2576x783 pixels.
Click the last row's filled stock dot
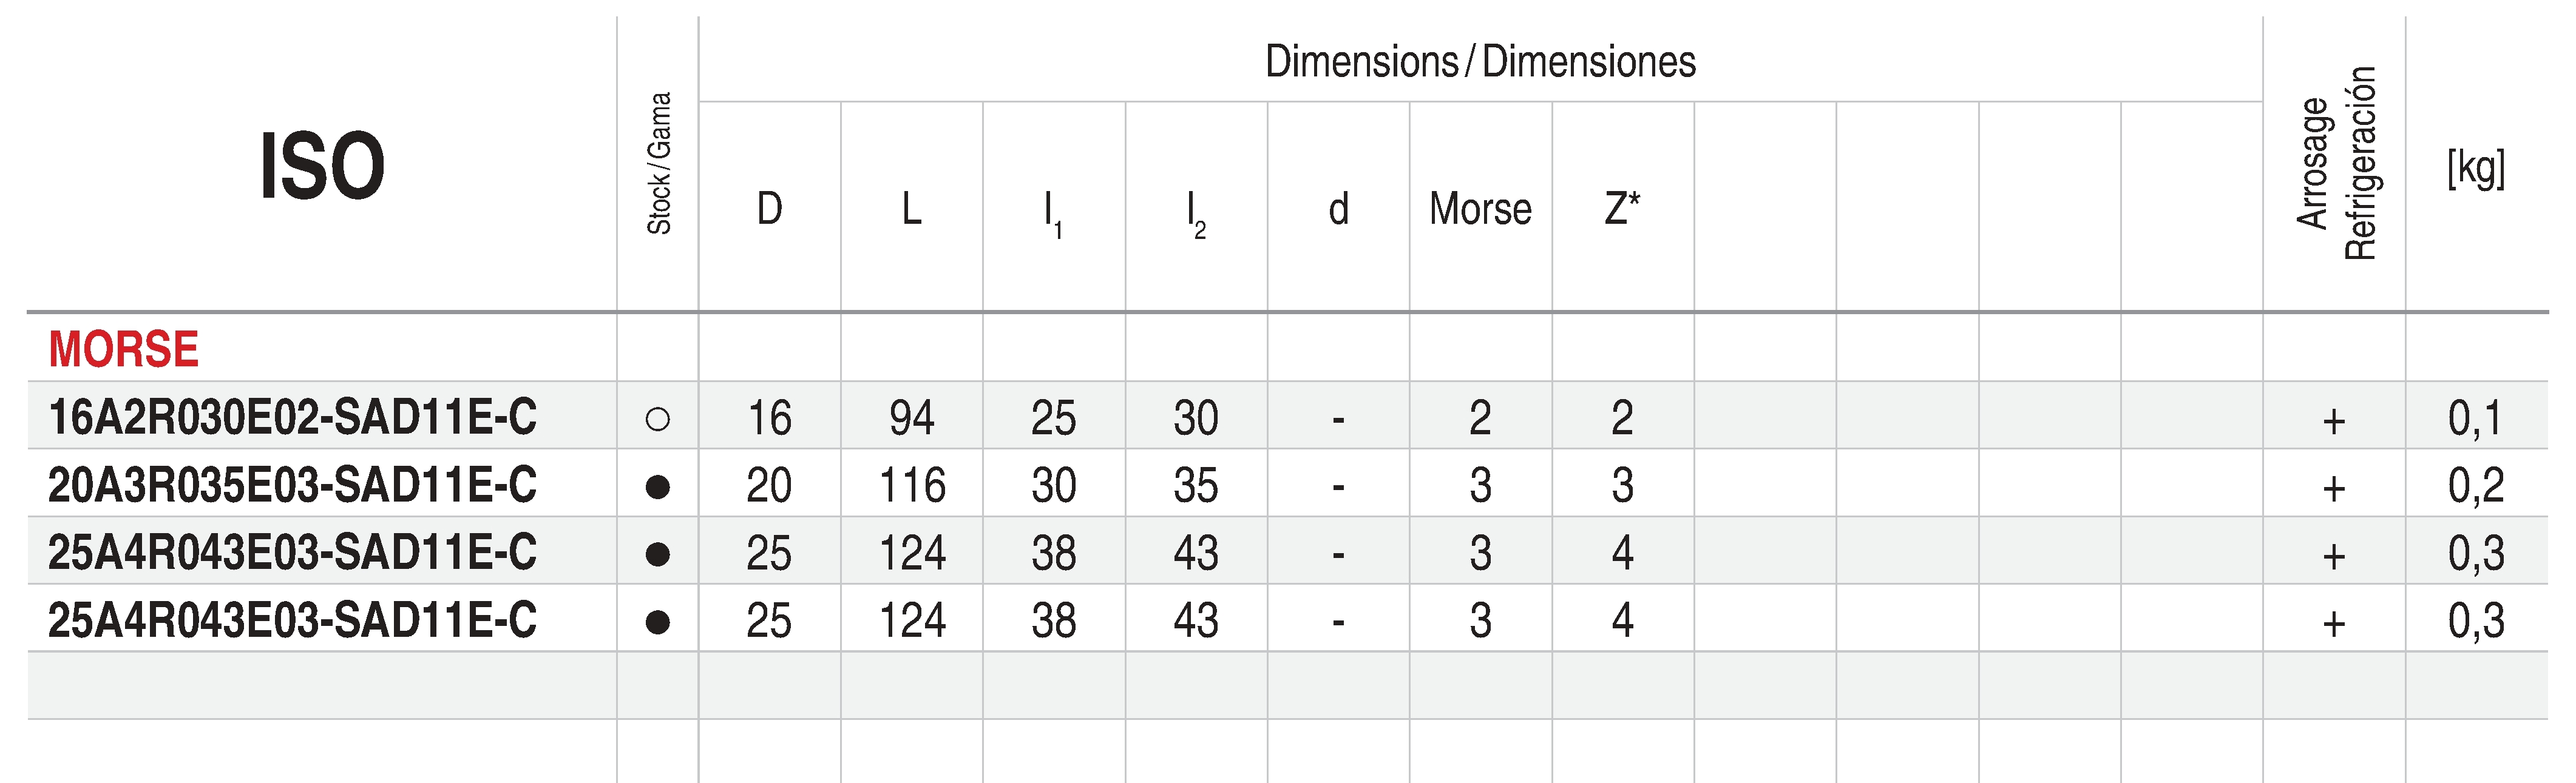coord(657,622)
